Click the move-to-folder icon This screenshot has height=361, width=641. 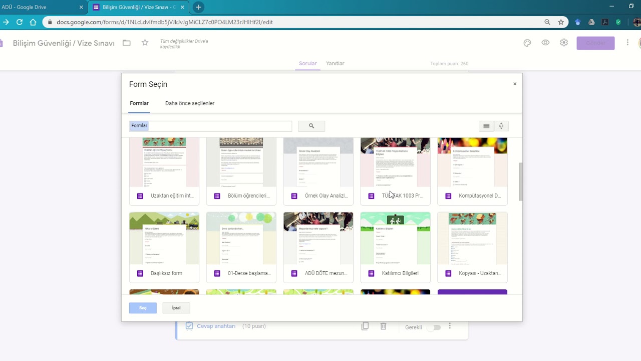(x=127, y=43)
